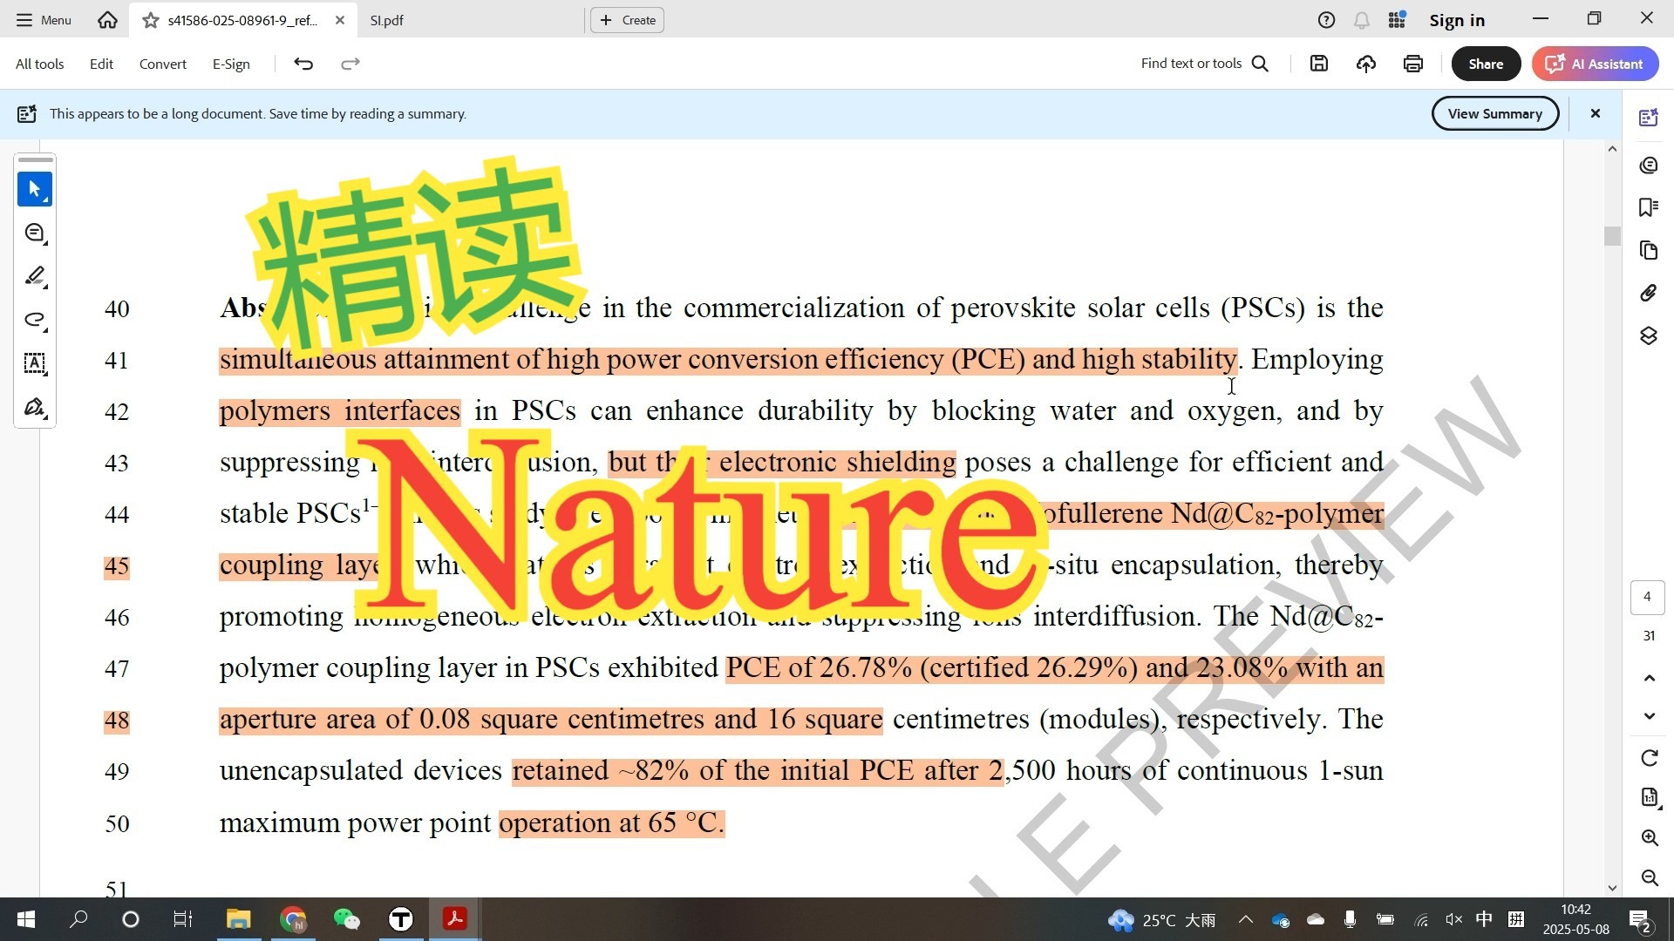The image size is (1674, 941).
Task: Open the AI Assistant
Action: 1595,64
